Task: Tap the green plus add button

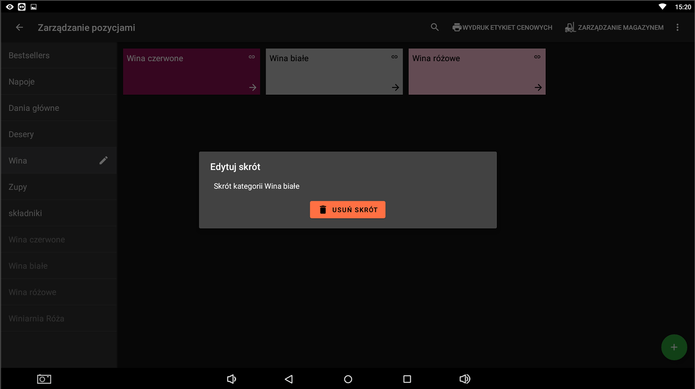Action: tap(673, 347)
